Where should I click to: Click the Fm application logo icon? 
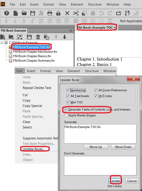pos(3,4)
